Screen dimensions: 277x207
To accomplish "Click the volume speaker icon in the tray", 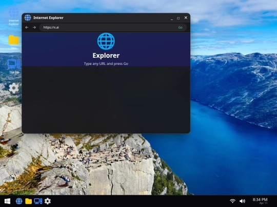I will (242, 201).
